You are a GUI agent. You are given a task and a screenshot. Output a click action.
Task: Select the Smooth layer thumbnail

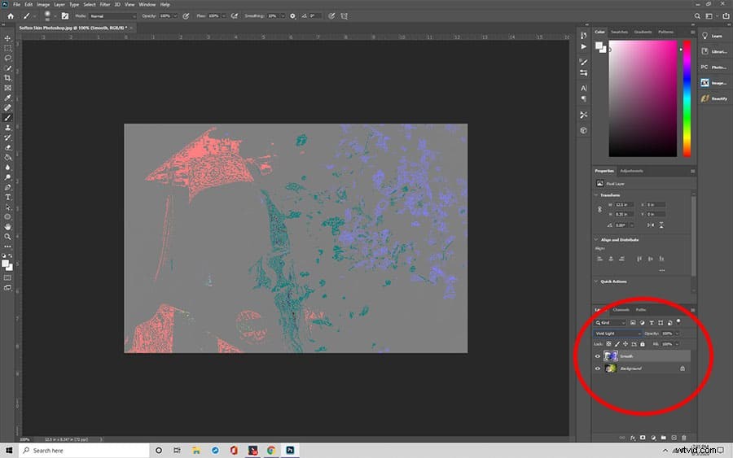click(611, 356)
